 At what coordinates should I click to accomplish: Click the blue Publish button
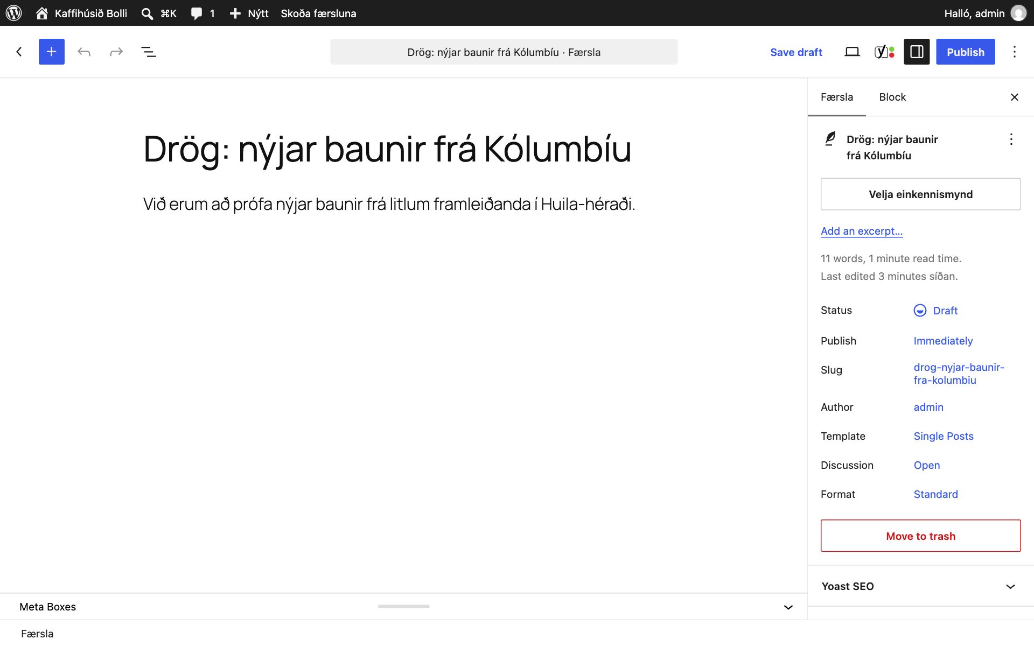click(965, 52)
